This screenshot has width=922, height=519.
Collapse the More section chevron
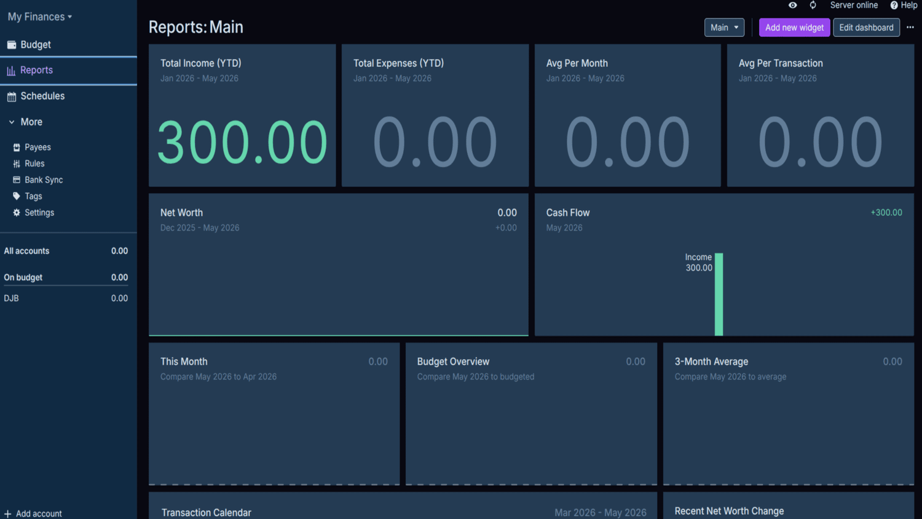tap(12, 122)
